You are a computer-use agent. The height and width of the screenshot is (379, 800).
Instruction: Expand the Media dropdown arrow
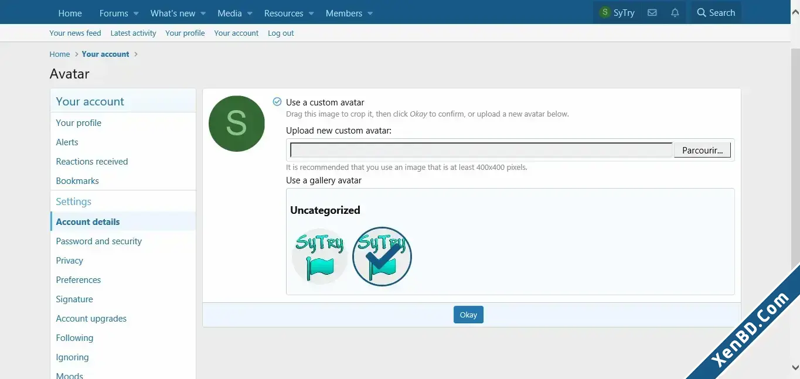point(250,13)
